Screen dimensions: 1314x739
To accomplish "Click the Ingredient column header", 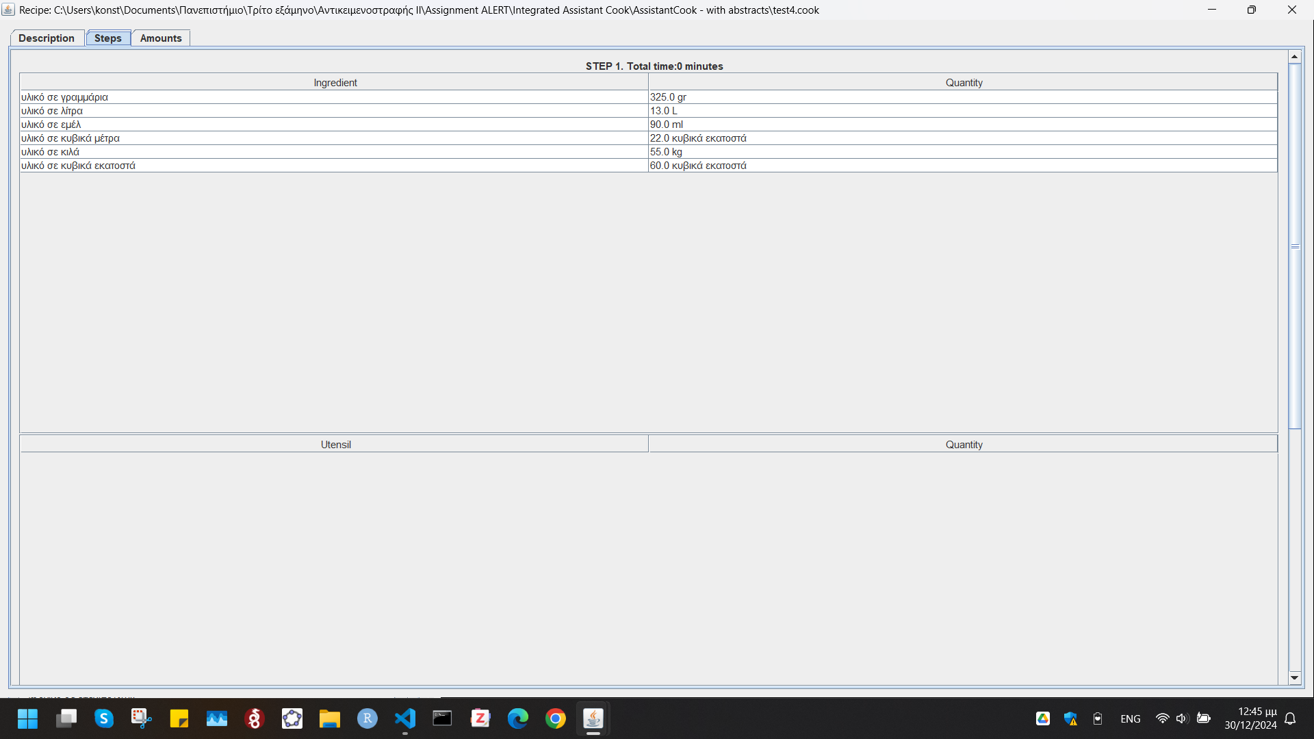I will (335, 82).
